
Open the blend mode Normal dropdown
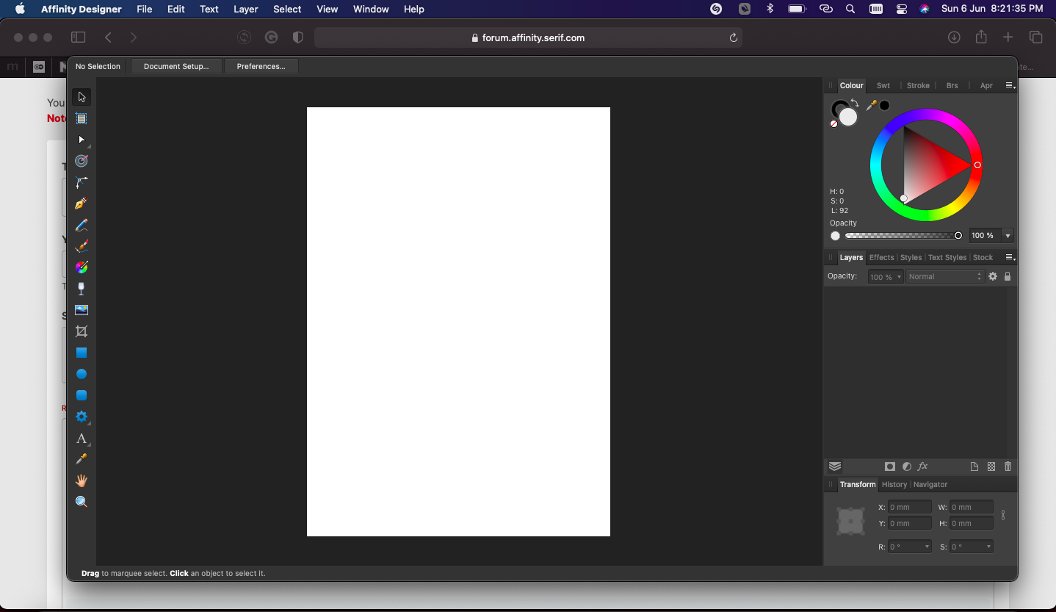[944, 276]
